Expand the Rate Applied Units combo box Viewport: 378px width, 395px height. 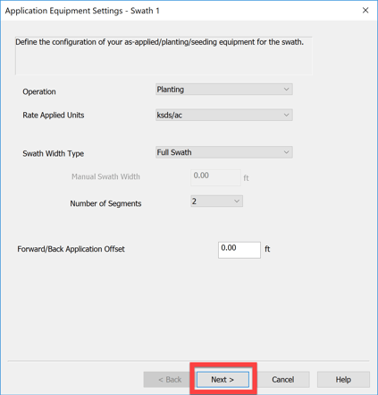tap(224, 115)
